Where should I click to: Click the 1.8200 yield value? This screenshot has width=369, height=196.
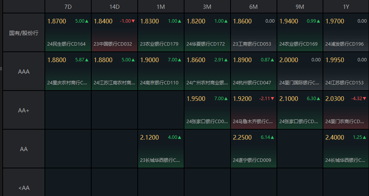[196, 21]
